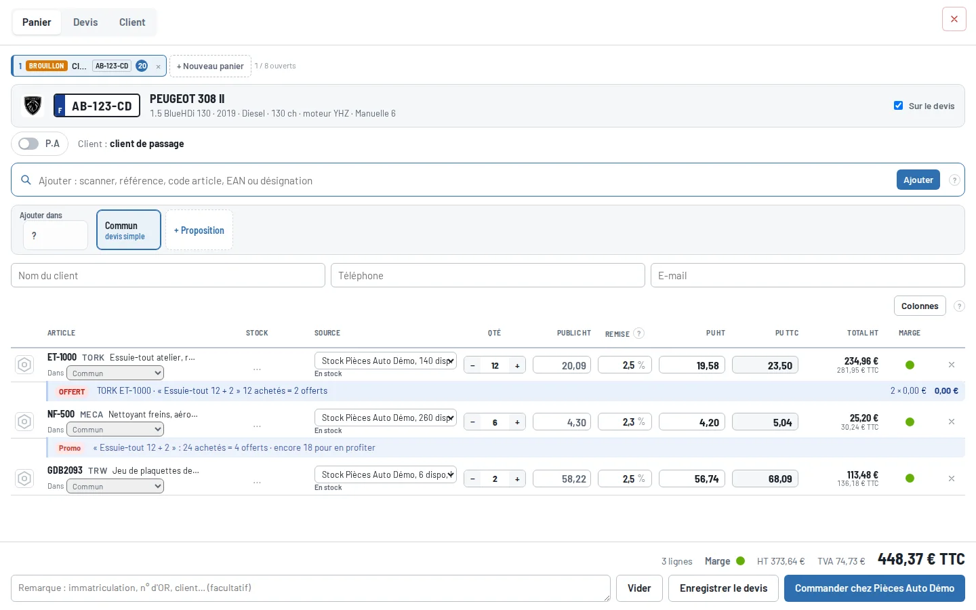976x610 pixels.
Task: Click the Ajouter button
Action: pyautogui.click(x=918, y=180)
